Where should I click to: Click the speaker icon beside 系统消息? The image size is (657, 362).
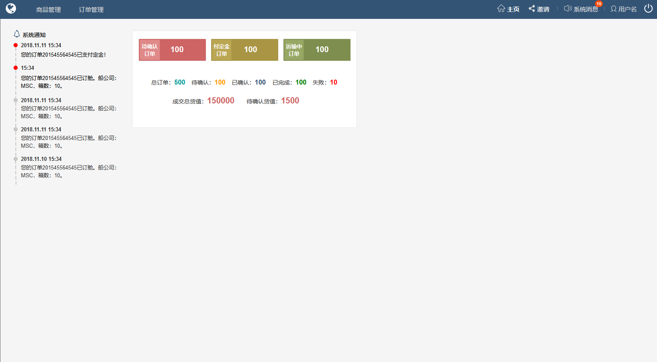coord(568,9)
